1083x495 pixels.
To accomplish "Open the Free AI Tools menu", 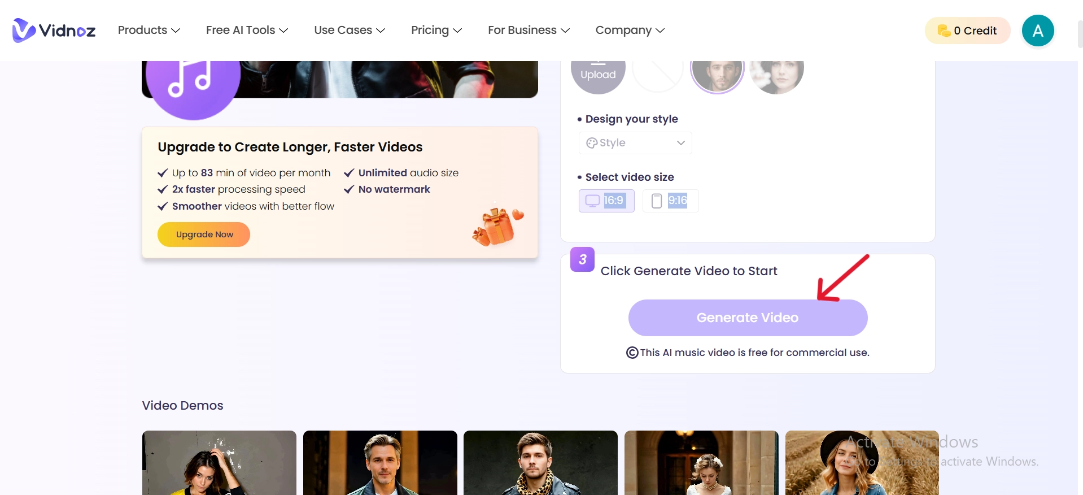I will point(247,30).
